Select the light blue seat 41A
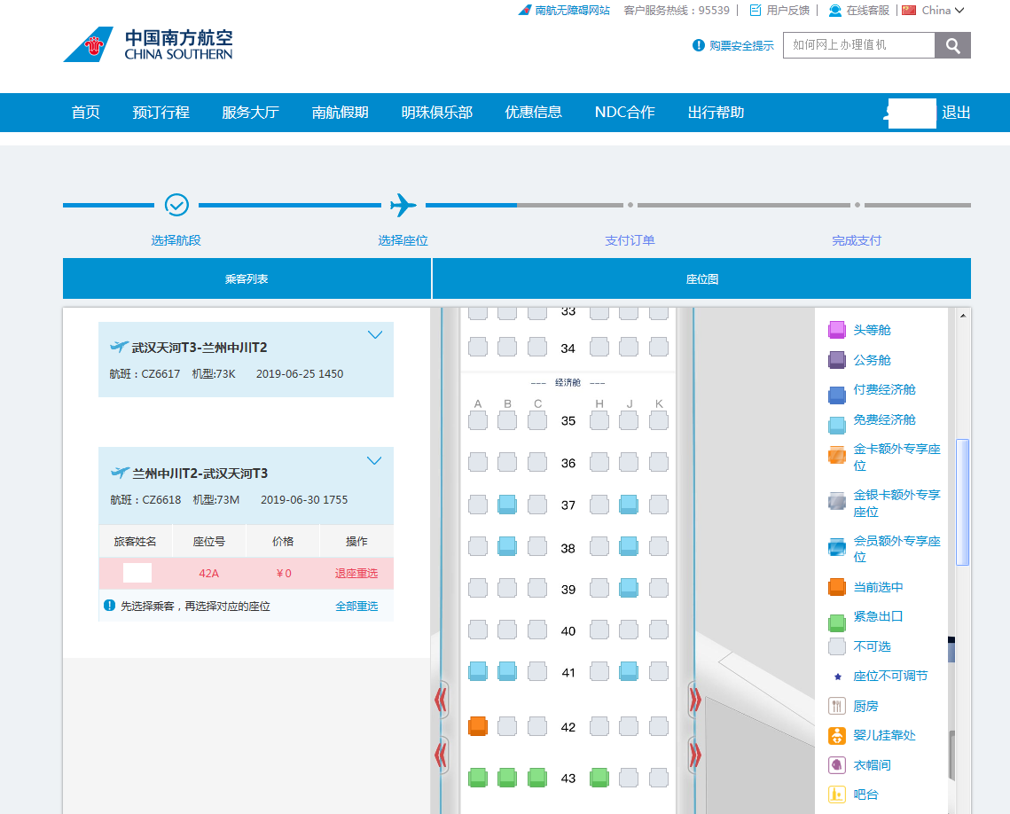 coord(477,671)
